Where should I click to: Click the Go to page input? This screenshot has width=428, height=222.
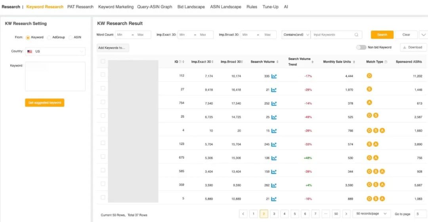[420, 214]
